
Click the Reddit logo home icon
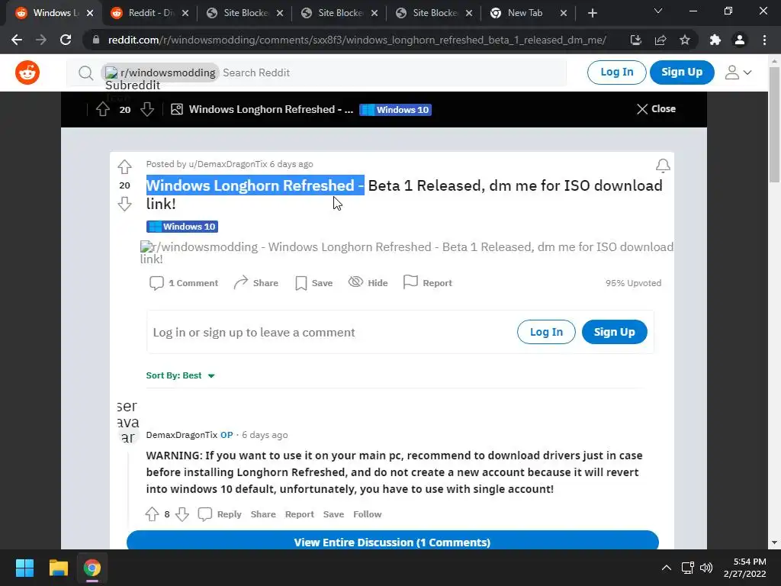click(27, 72)
